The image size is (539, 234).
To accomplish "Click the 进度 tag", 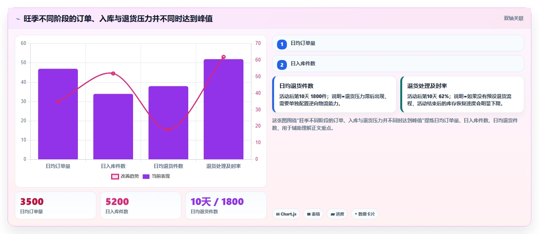I will [x=337, y=214].
